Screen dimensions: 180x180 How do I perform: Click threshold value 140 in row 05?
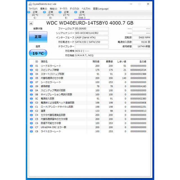pyautogui.click(x=124, y=78)
